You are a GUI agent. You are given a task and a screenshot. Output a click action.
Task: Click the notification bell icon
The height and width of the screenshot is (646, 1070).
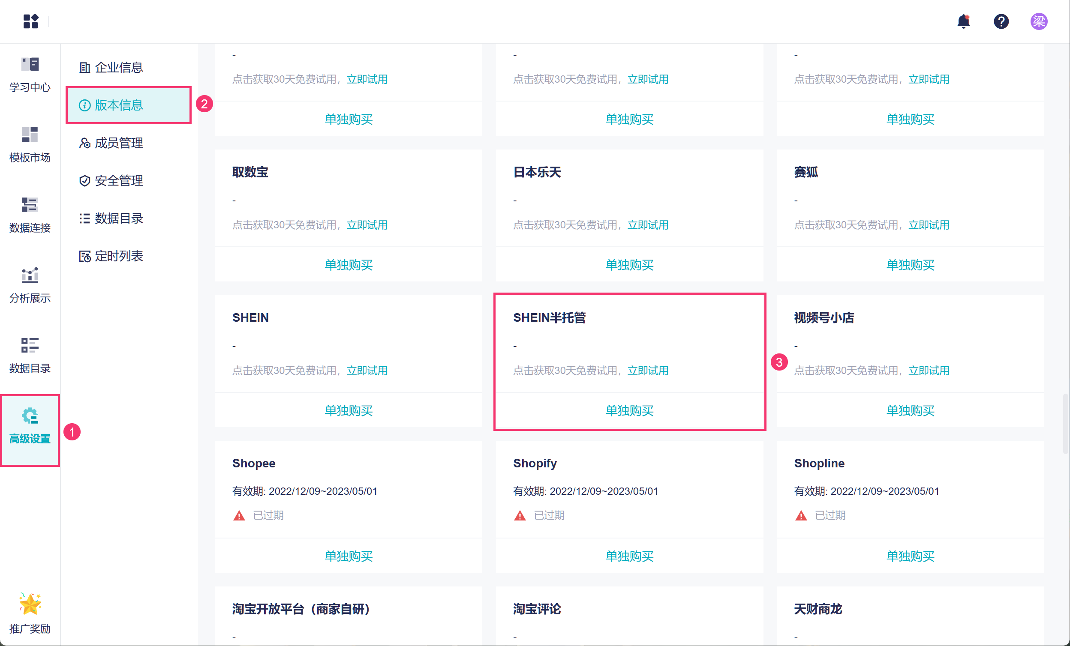[x=963, y=21]
